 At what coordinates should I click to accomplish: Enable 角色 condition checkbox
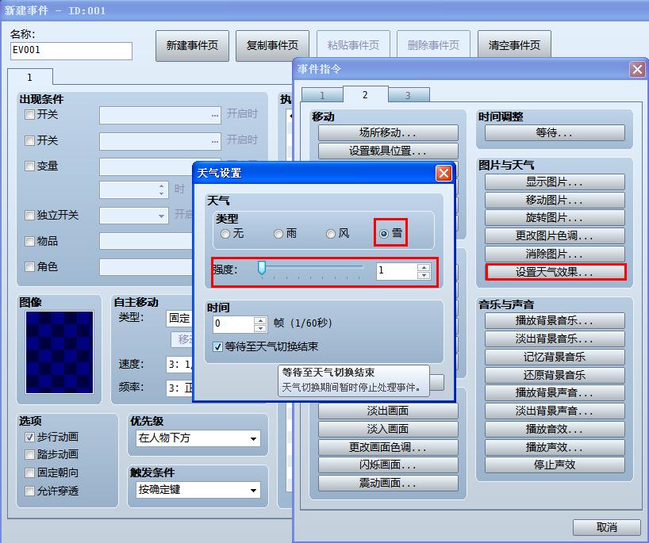(x=29, y=267)
